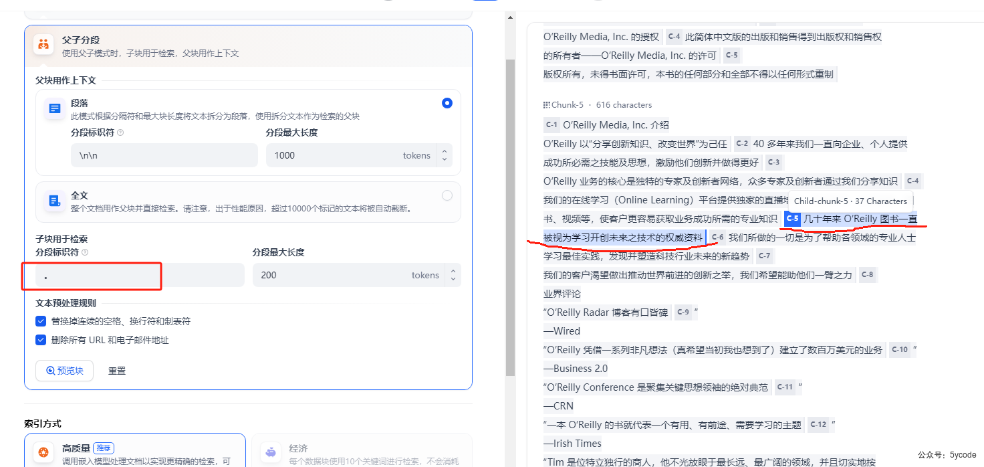The image size is (984, 467).
Task: Click C-1 tag before O'Reilly Media, Inc. 介绍
Action: pyautogui.click(x=551, y=125)
